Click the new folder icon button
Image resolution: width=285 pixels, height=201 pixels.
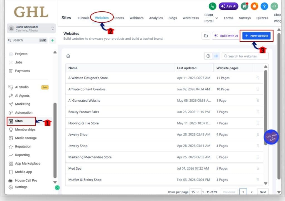pyautogui.click(x=206, y=36)
